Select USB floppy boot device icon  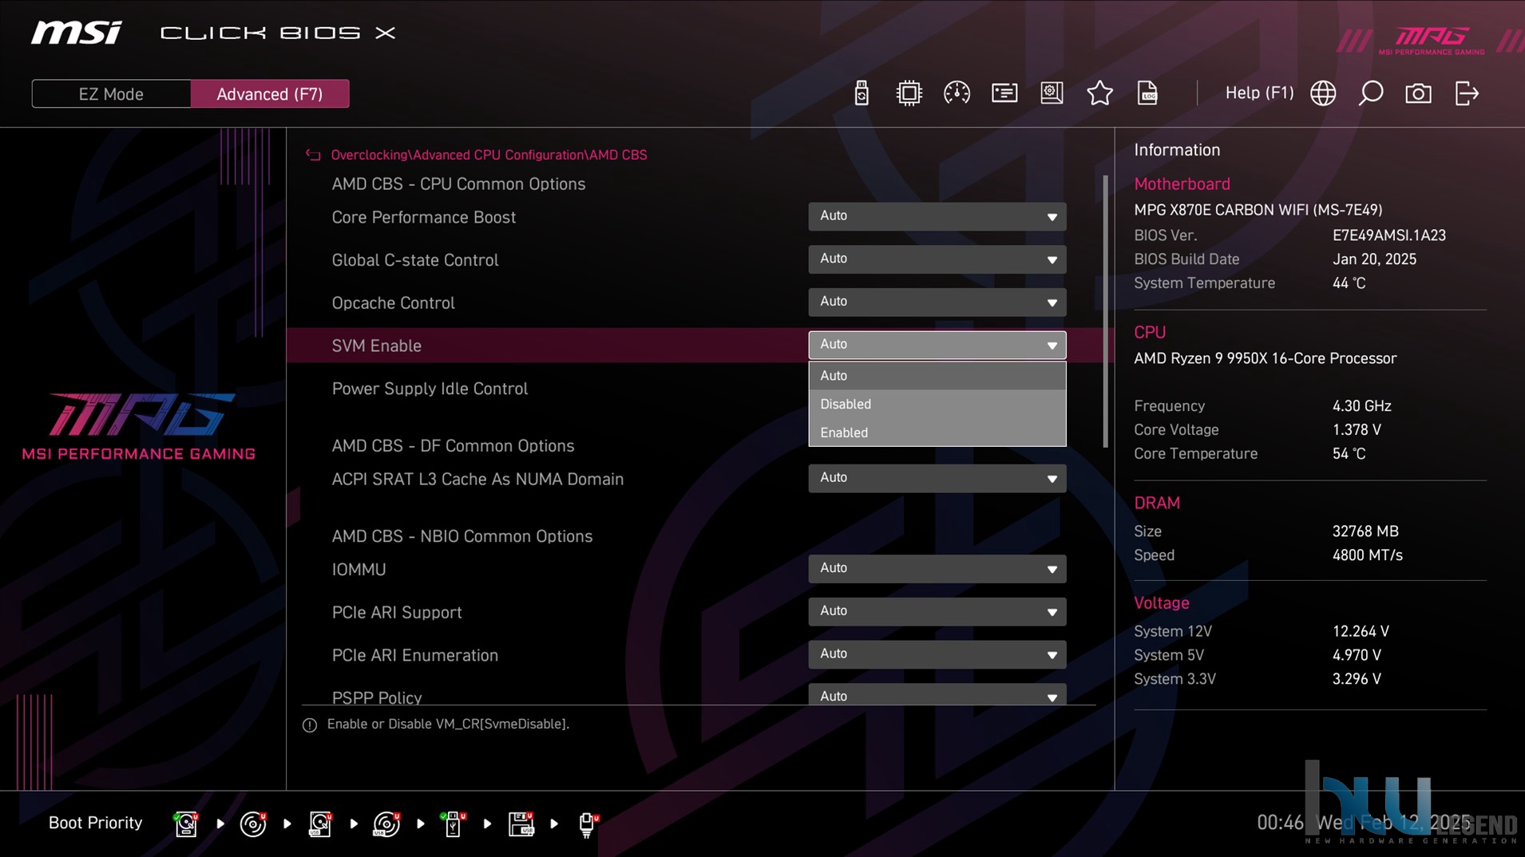tap(521, 823)
